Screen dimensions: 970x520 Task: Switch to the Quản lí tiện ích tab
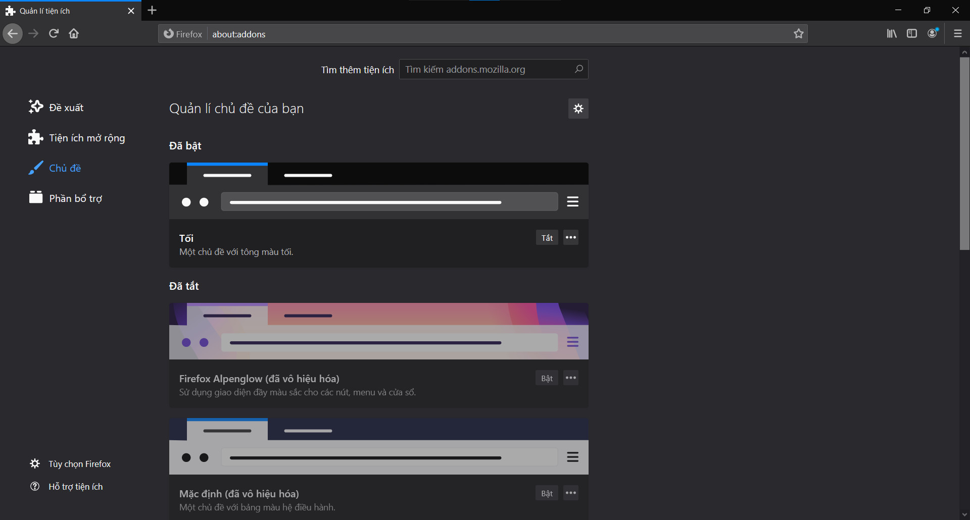coord(61,10)
